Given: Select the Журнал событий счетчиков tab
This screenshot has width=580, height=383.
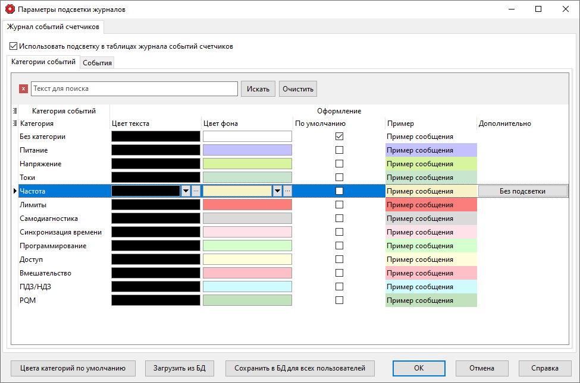Looking at the screenshot, I should pos(54,27).
